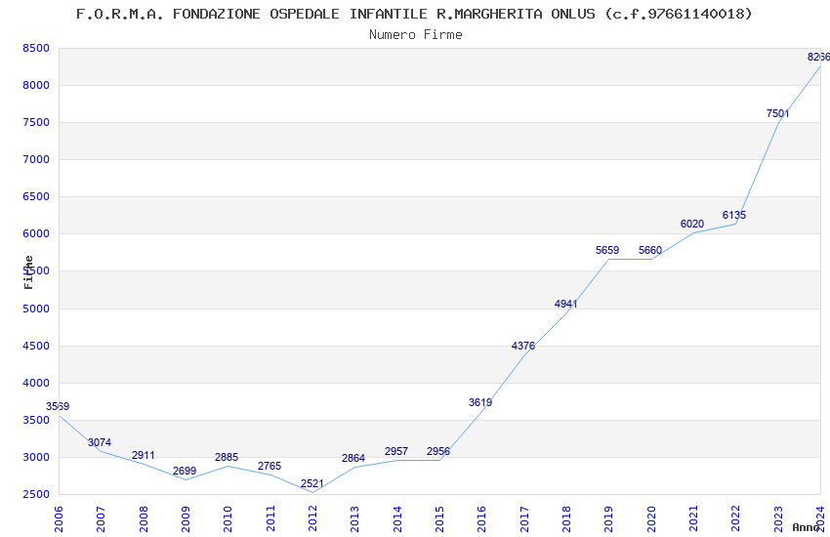The height and width of the screenshot is (537, 830).
Task: Select the subtitle Numero Firme
Action: [416, 35]
